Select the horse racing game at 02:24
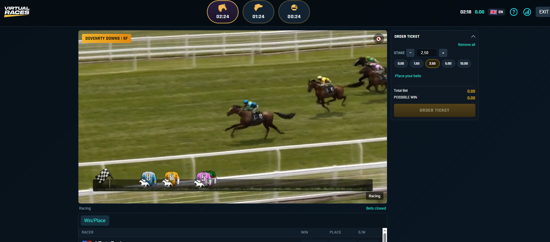Viewport: 550px width, 242px height. pos(223,12)
